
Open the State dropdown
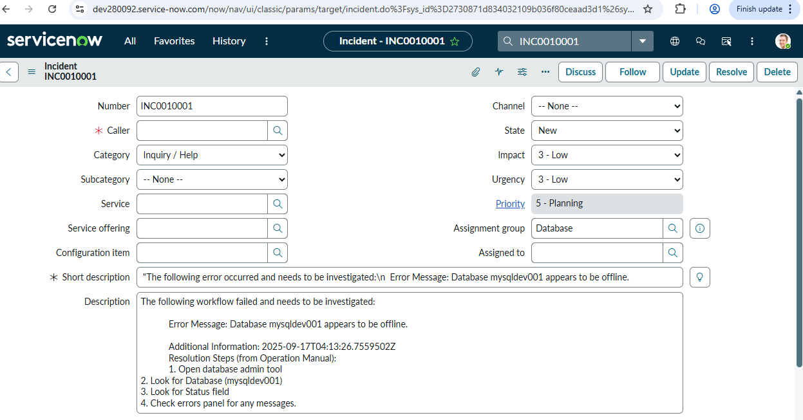607,131
